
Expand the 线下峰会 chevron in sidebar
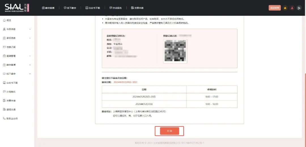(x=30, y=74)
